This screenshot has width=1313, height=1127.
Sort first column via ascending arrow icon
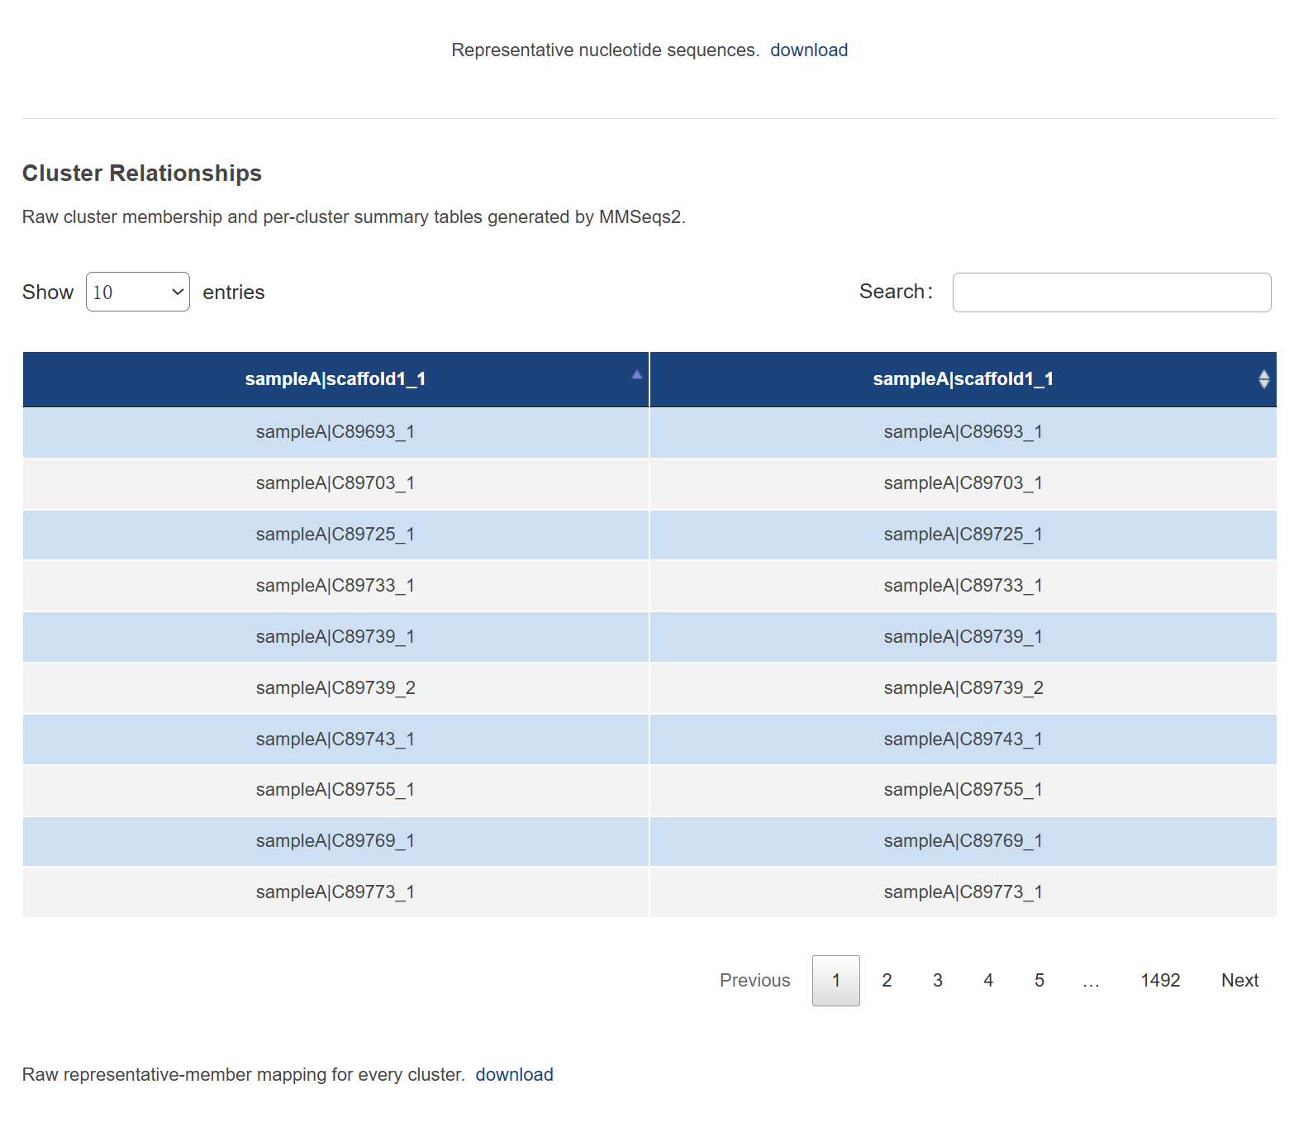[x=636, y=374]
